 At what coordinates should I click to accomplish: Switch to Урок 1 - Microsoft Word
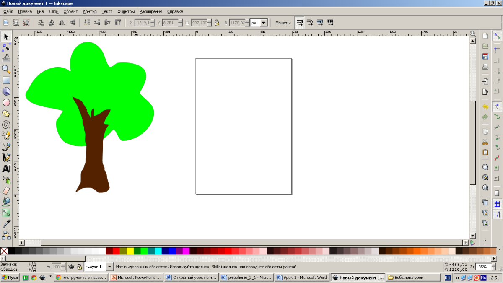coord(302,278)
